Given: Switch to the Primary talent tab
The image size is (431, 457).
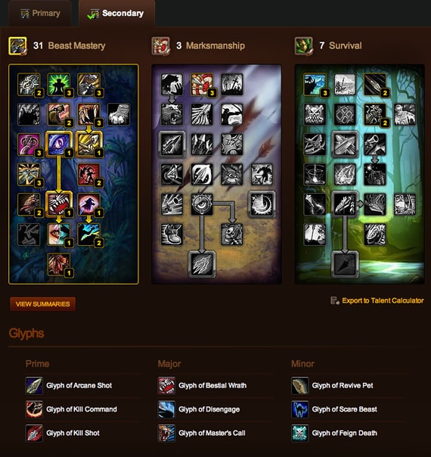Looking at the screenshot, I should point(40,14).
